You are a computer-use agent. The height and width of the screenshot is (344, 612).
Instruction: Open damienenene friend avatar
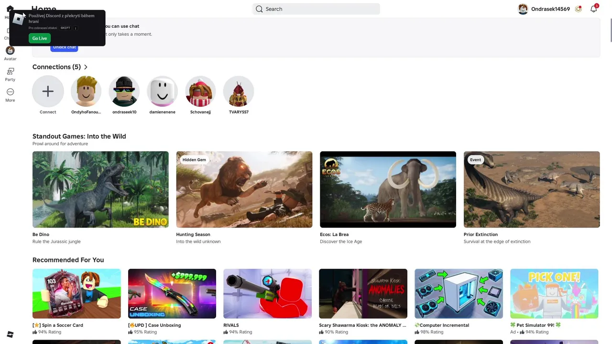(x=162, y=91)
